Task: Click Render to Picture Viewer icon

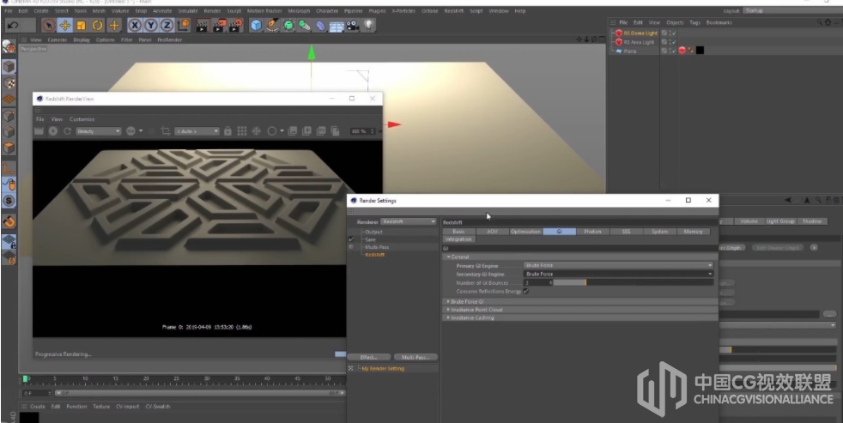Action: (x=220, y=25)
